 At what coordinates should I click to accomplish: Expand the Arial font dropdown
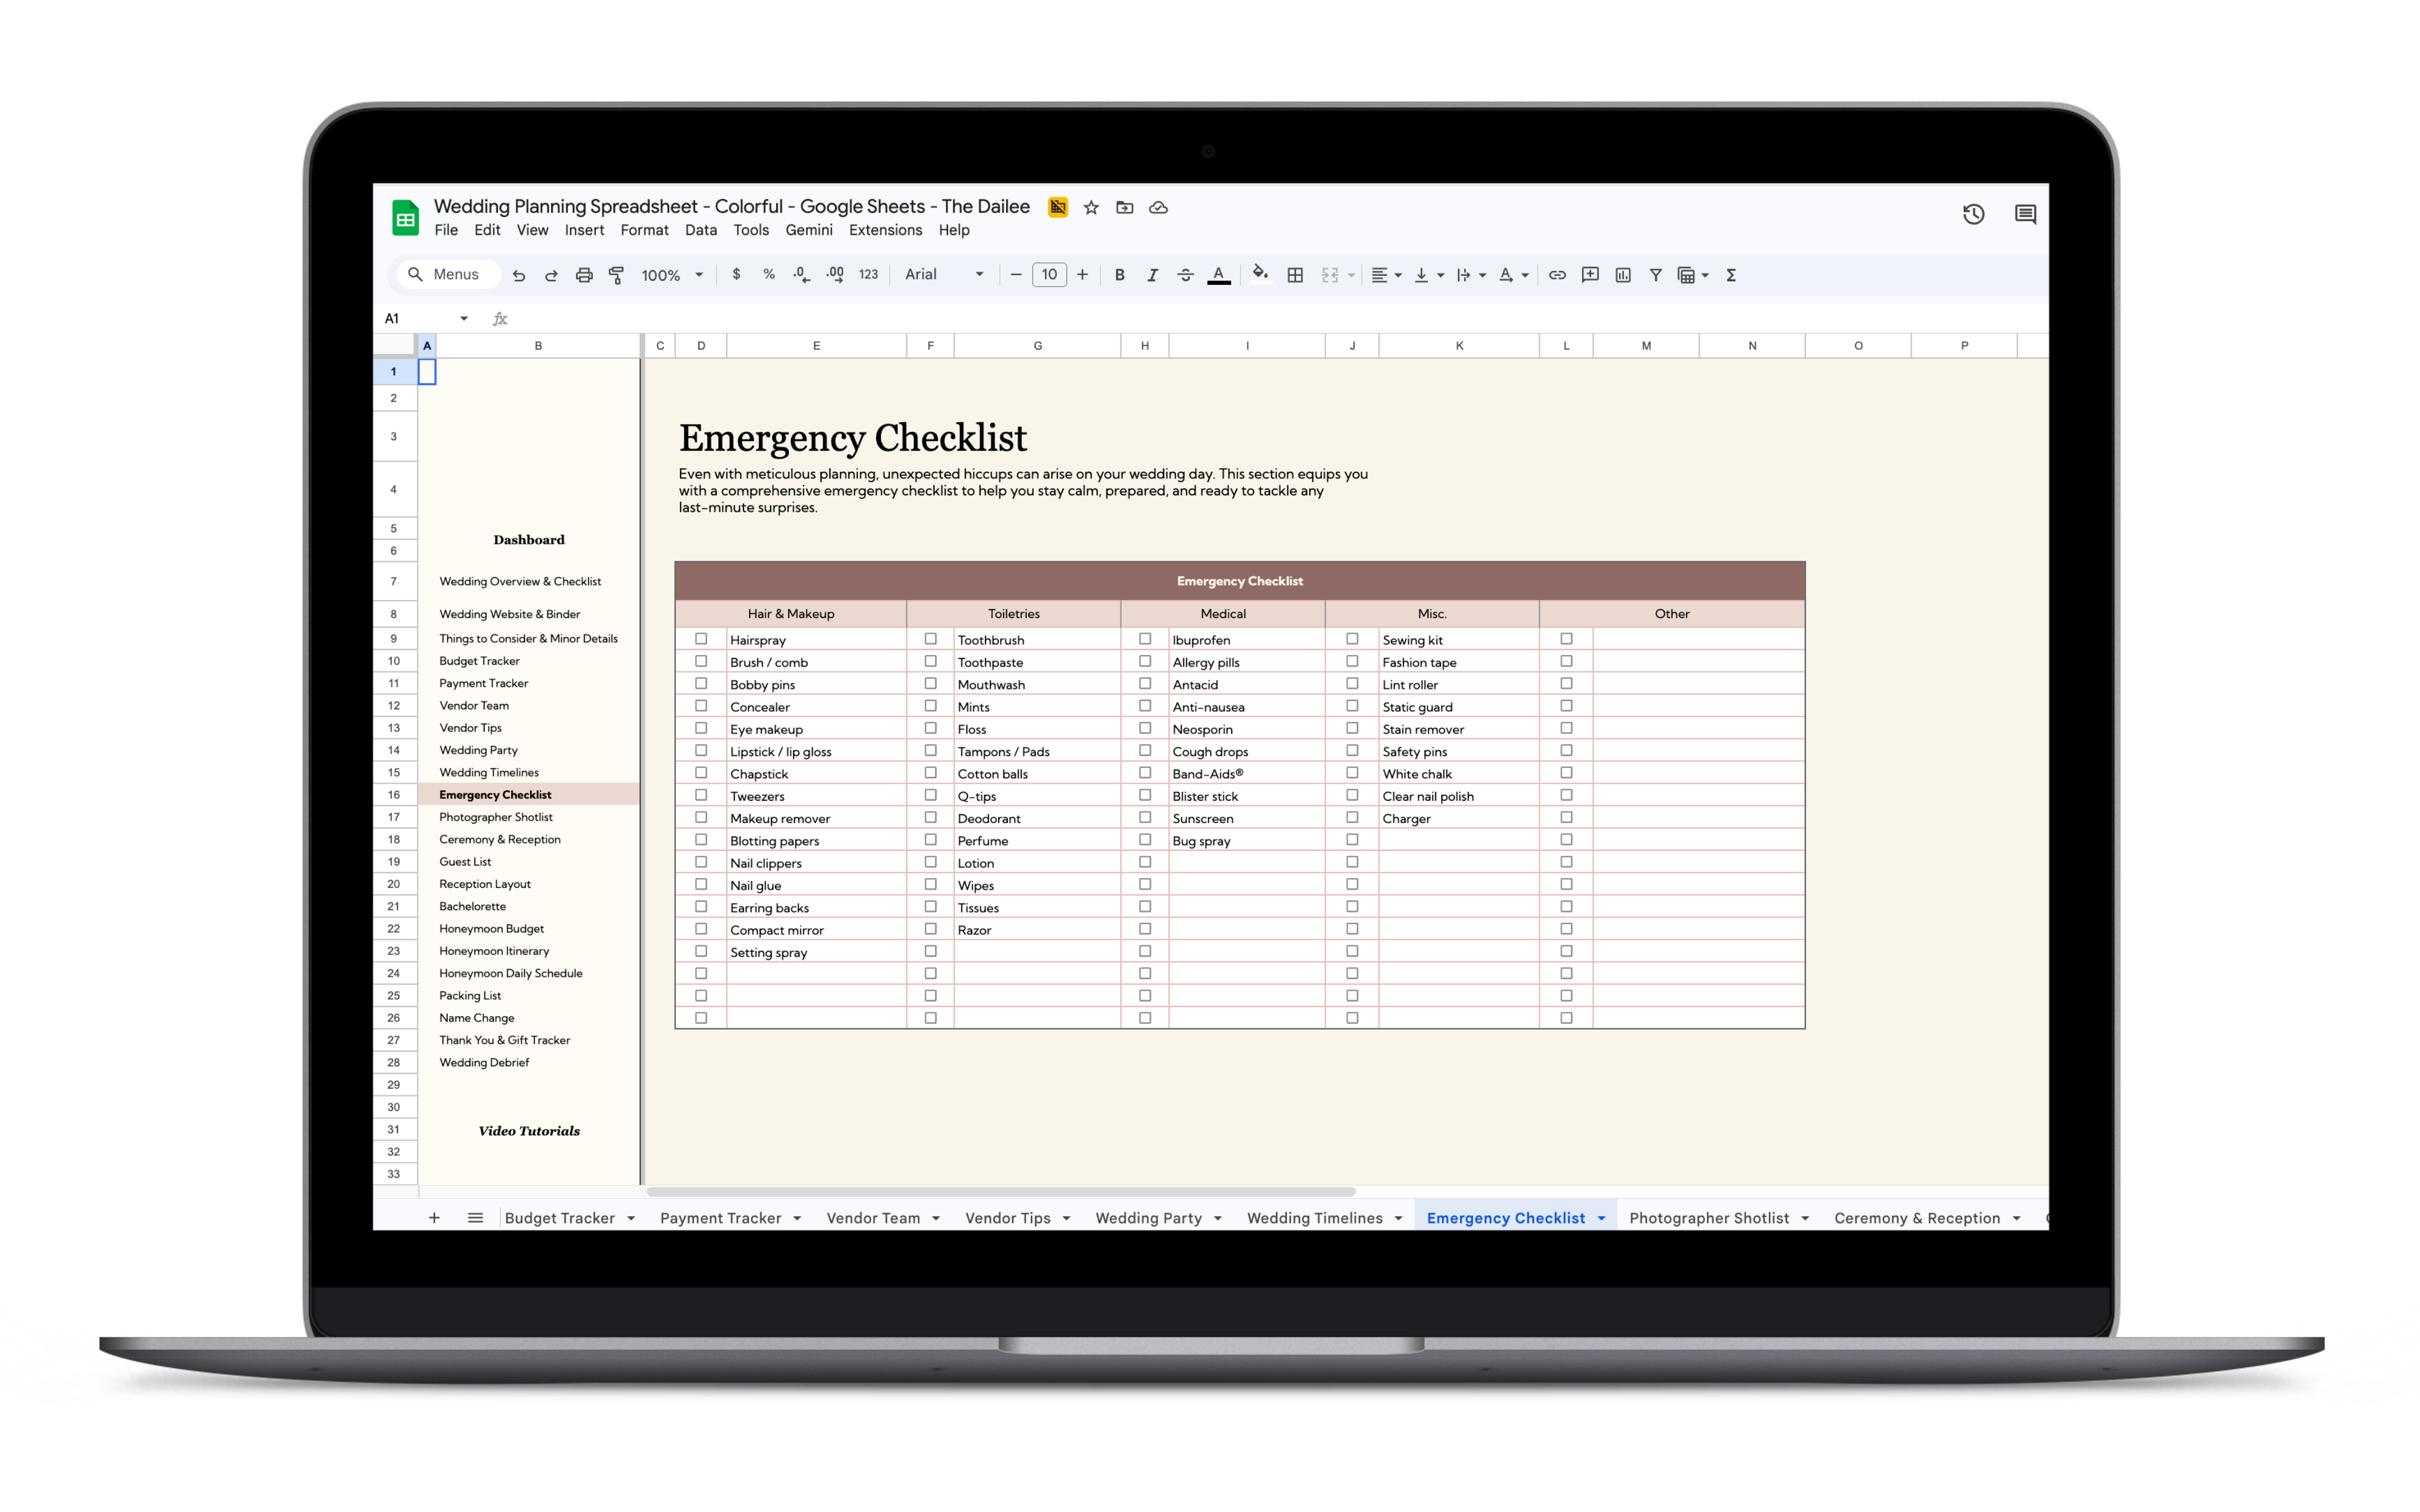coord(944,275)
